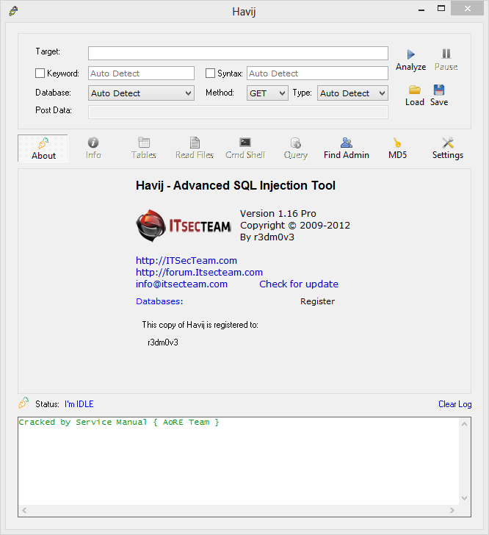Click the log scroll-down arrow
The height and width of the screenshot is (535, 489).
pos(464,498)
